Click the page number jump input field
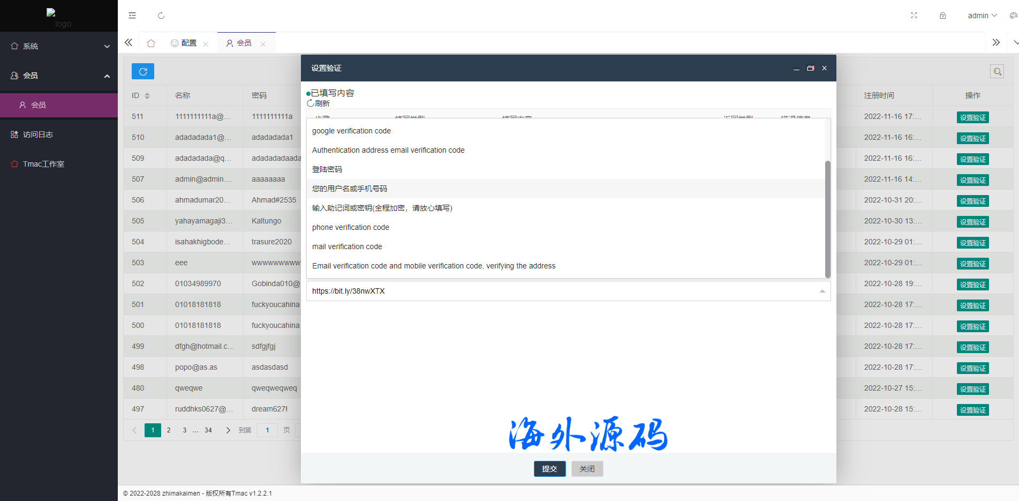This screenshot has height=501, width=1019. [267, 430]
